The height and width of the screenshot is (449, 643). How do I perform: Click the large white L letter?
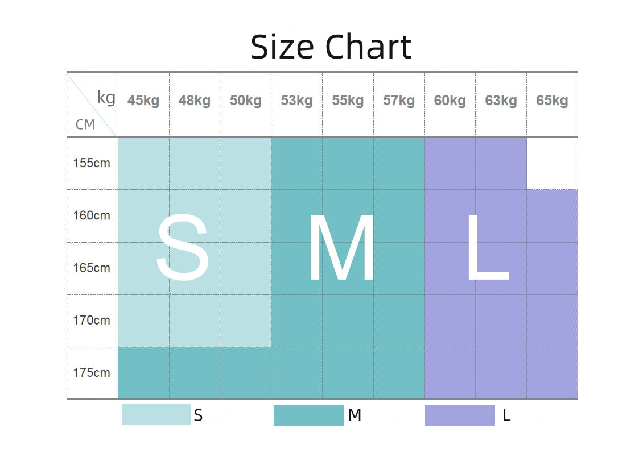[487, 249]
